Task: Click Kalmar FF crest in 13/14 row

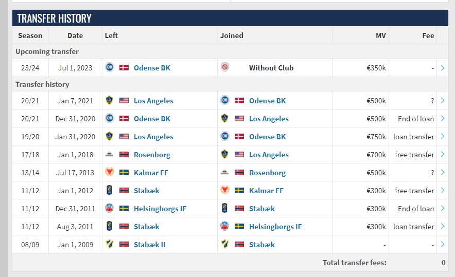Action: coord(110,172)
